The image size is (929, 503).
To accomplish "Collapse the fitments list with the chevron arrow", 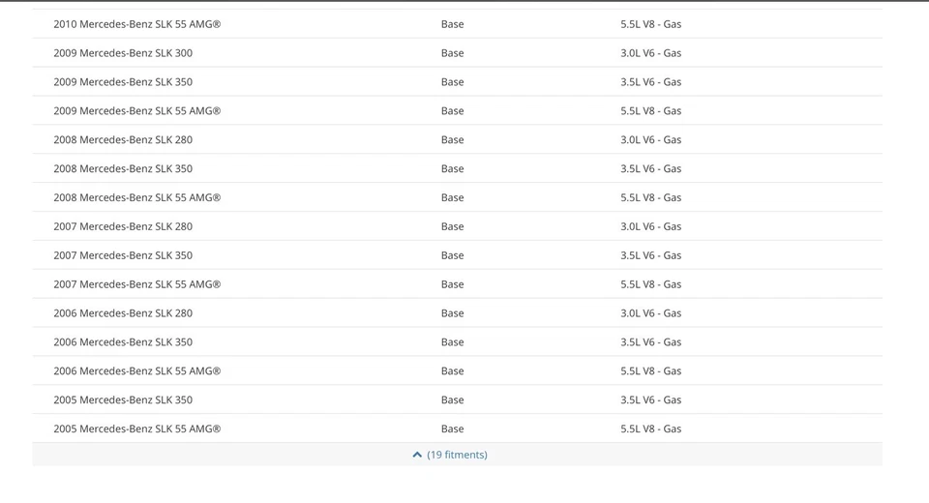I will tap(417, 455).
